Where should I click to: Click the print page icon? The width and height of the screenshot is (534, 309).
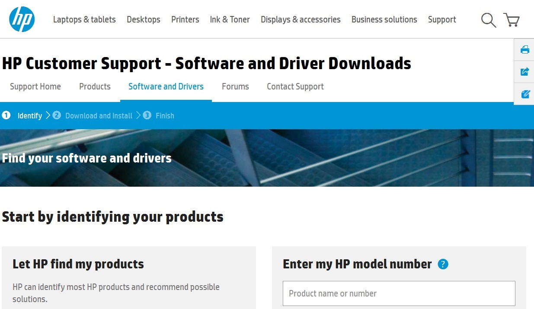tap(525, 49)
